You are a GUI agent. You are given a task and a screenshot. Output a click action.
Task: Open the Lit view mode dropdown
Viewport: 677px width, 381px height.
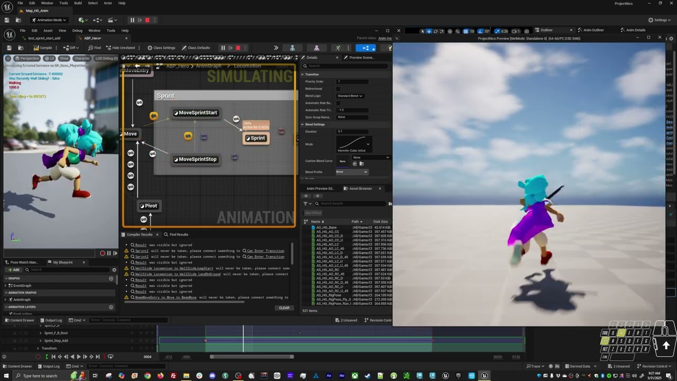point(50,58)
